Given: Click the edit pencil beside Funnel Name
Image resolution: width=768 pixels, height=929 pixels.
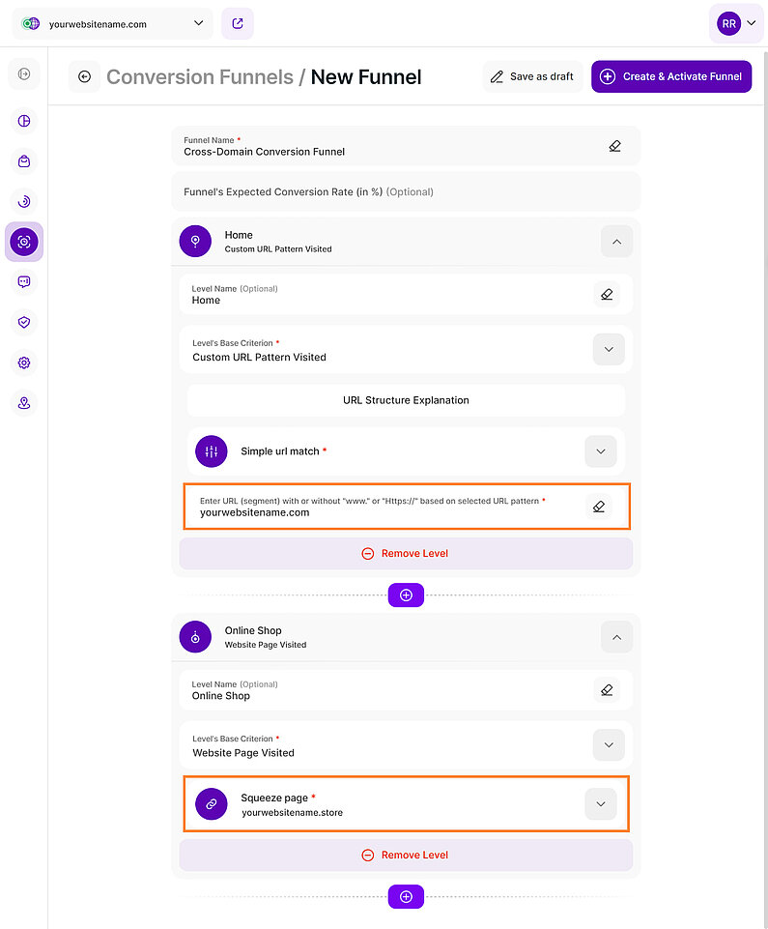Looking at the screenshot, I should pos(614,144).
